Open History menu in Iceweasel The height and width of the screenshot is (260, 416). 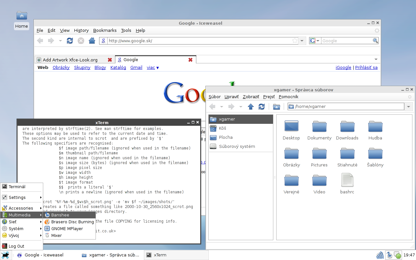[81, 30]
